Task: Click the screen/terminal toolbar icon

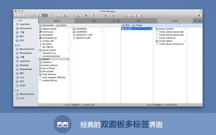Action: tap(78, 16)
